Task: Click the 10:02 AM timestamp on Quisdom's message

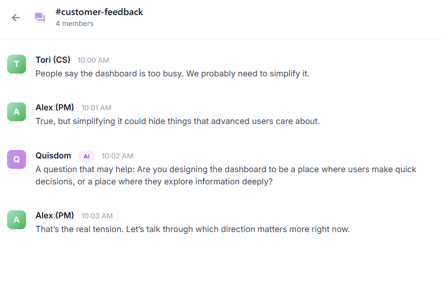Action: tap(117, 156)
